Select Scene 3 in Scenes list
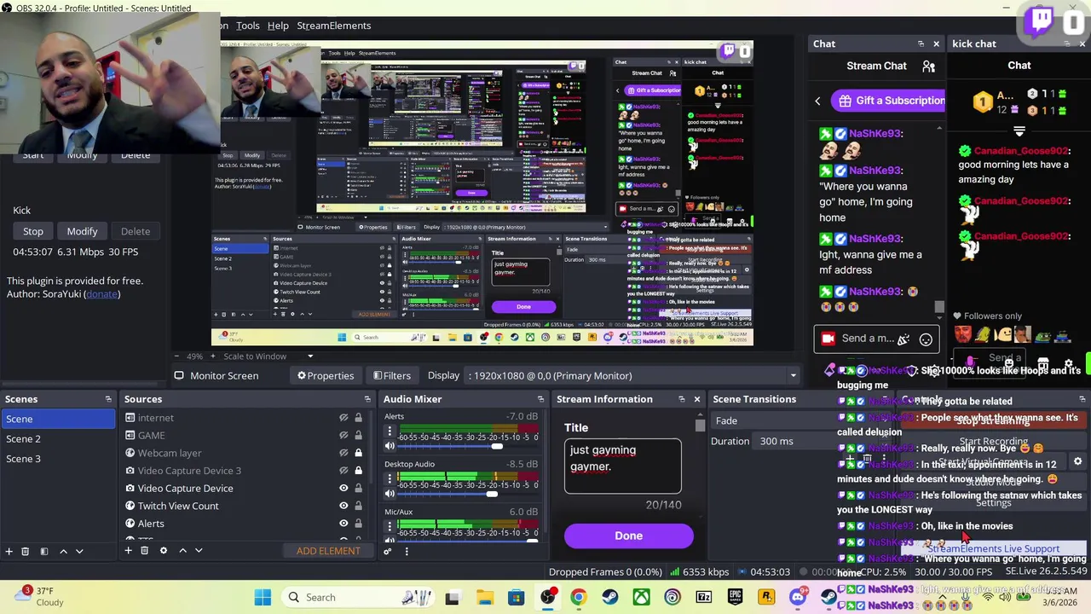 pyautogui.click(x=58, y=459)
